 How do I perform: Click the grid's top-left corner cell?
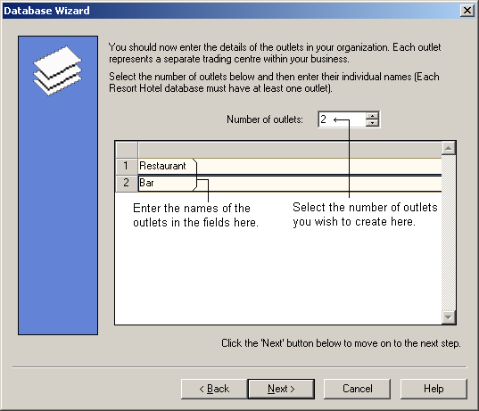click(126, 150)
